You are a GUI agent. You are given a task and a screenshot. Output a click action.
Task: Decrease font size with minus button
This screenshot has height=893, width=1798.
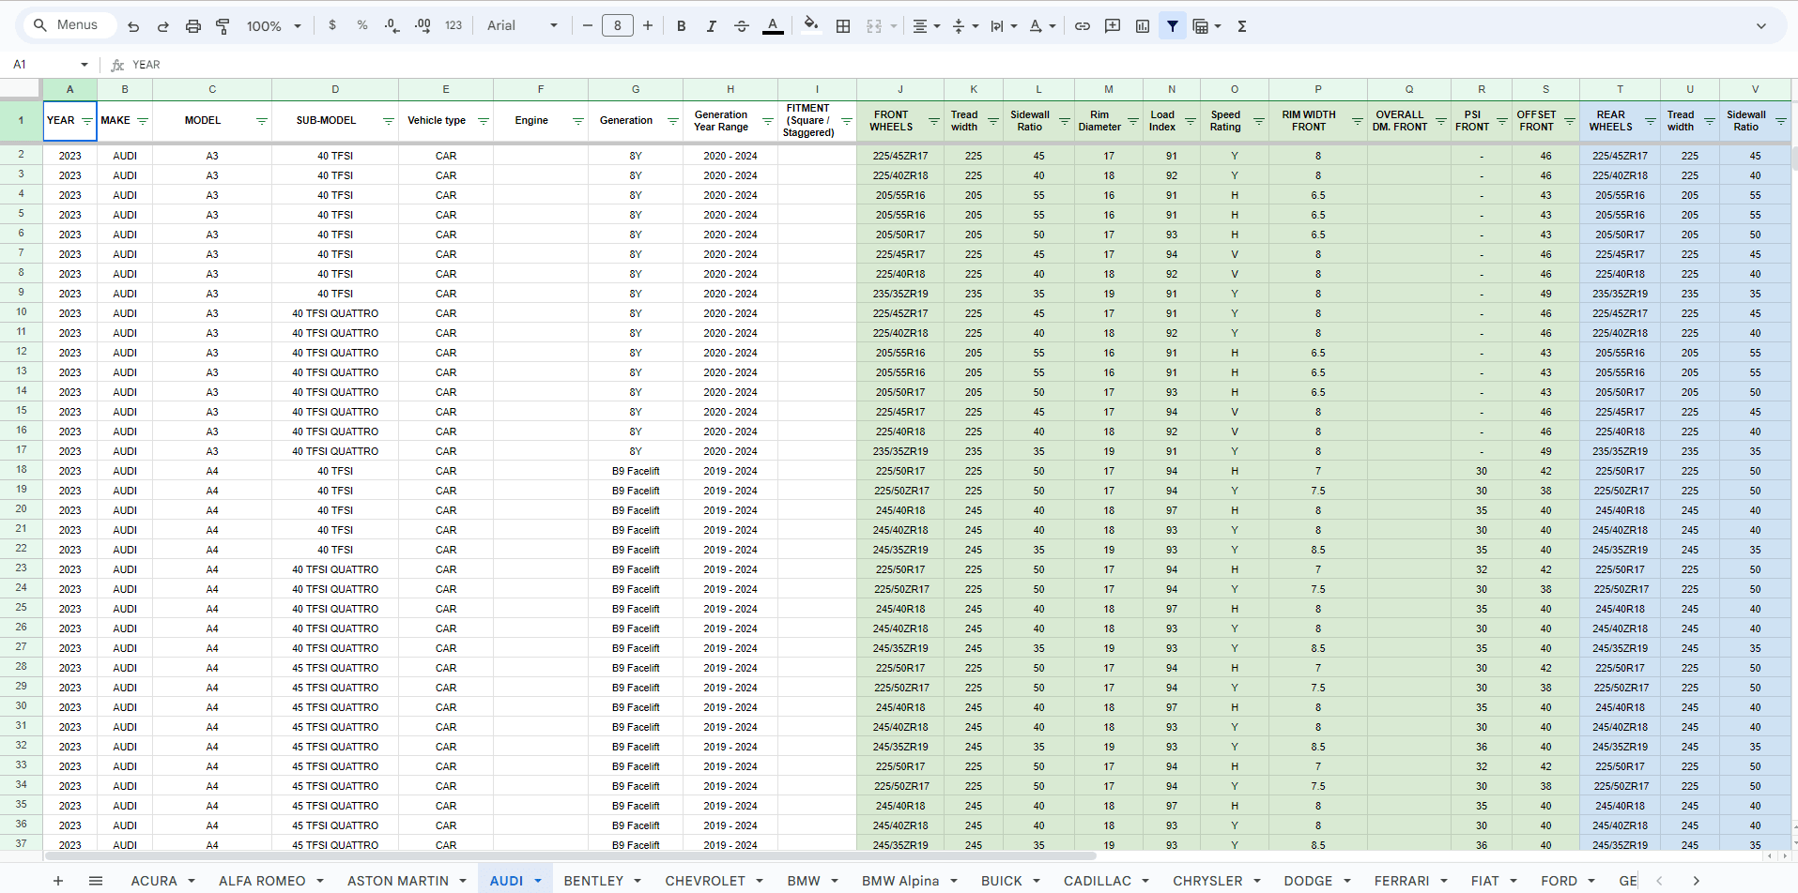coord(588,25)
